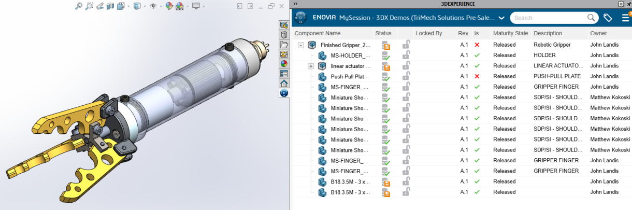The width and height of the screenshot is (632, 210).
Task: Click the Finished Gripper modified status icon
Action: tap(385, 45)
